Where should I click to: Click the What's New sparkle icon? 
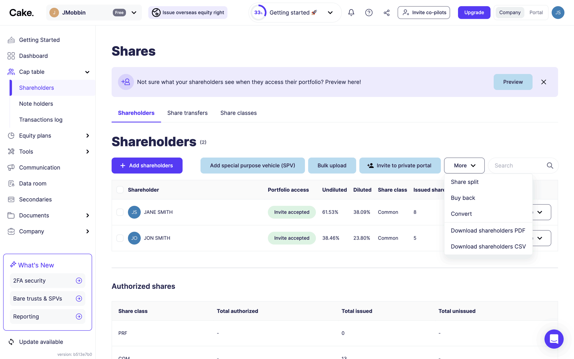(x=13, y=264)
